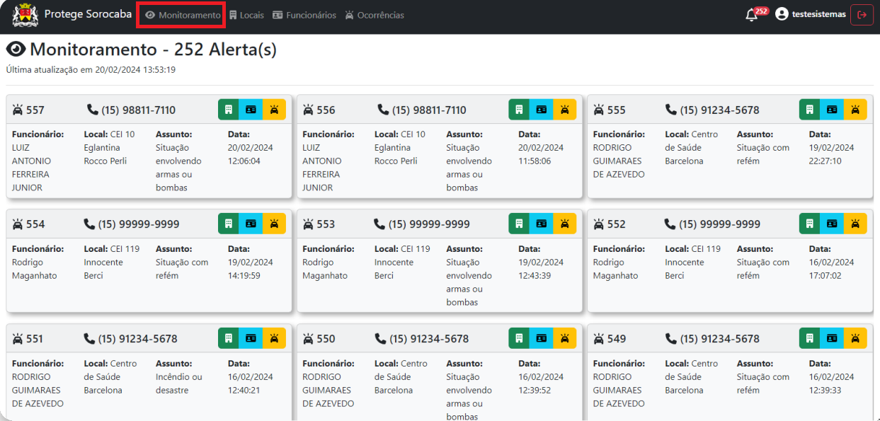The height and width of the screenshot is (421, 880).
Task: Click blue ID card button on alert 555
Action: click(x=832, y=110)
